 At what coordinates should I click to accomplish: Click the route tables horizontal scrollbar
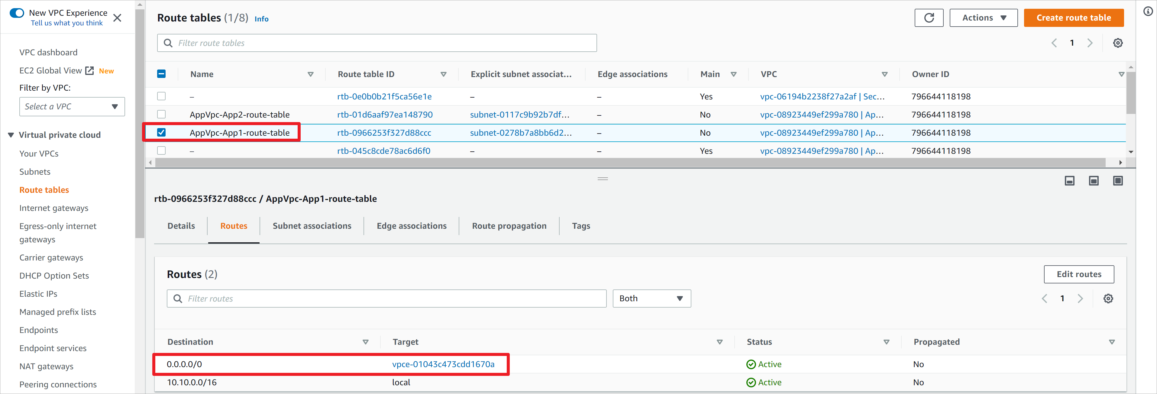(x=630, y=163)
